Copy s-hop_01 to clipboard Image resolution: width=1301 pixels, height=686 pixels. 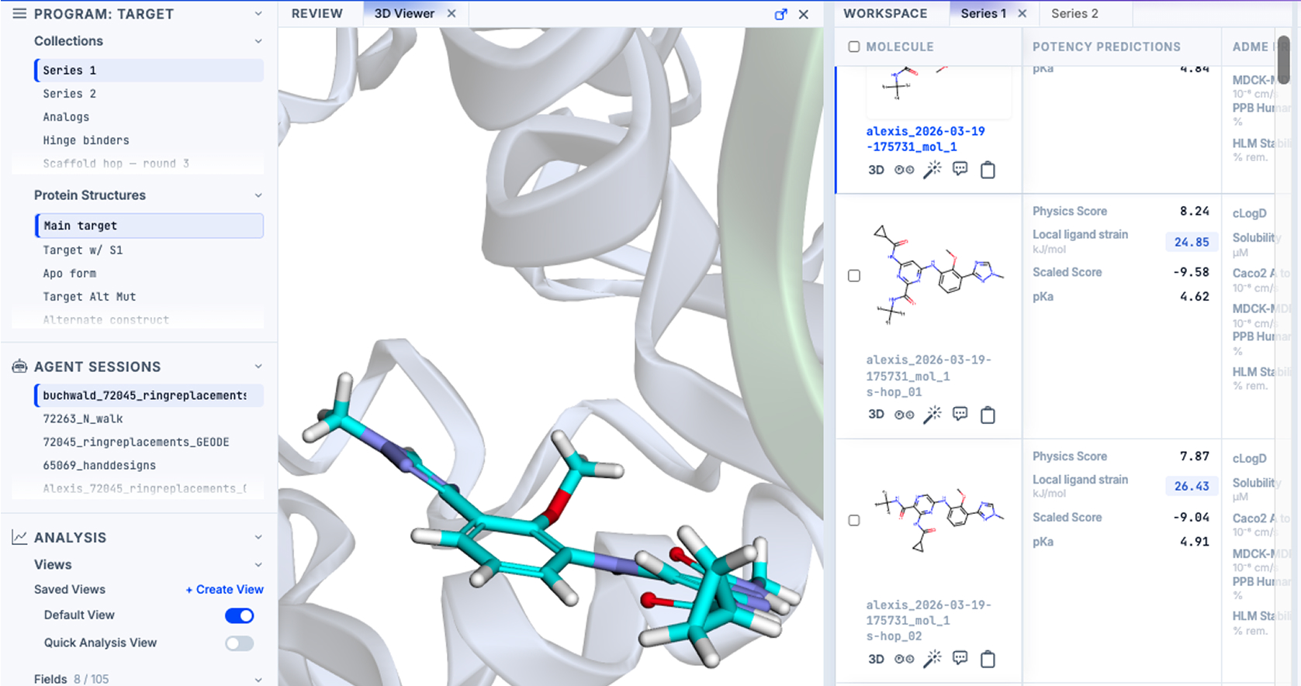pos(988,415)
